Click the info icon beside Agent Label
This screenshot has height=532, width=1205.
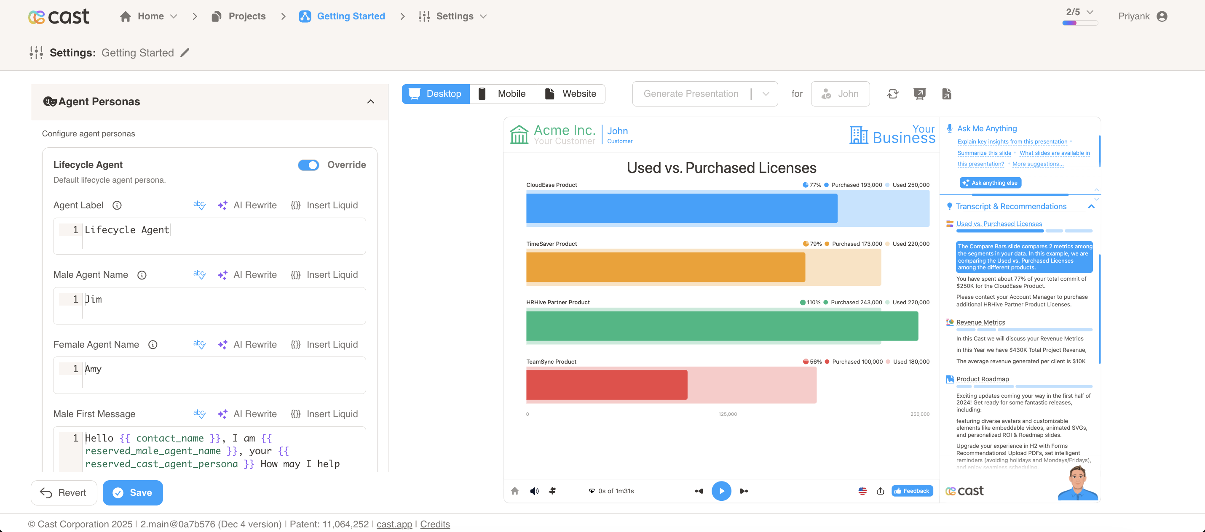coord(118,206)
